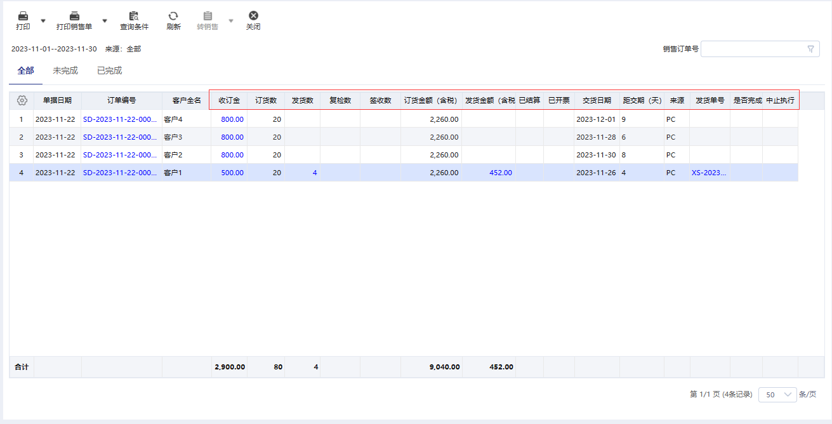
Task: Refresh the list with 刷新 icon
Action: point(173,16)
